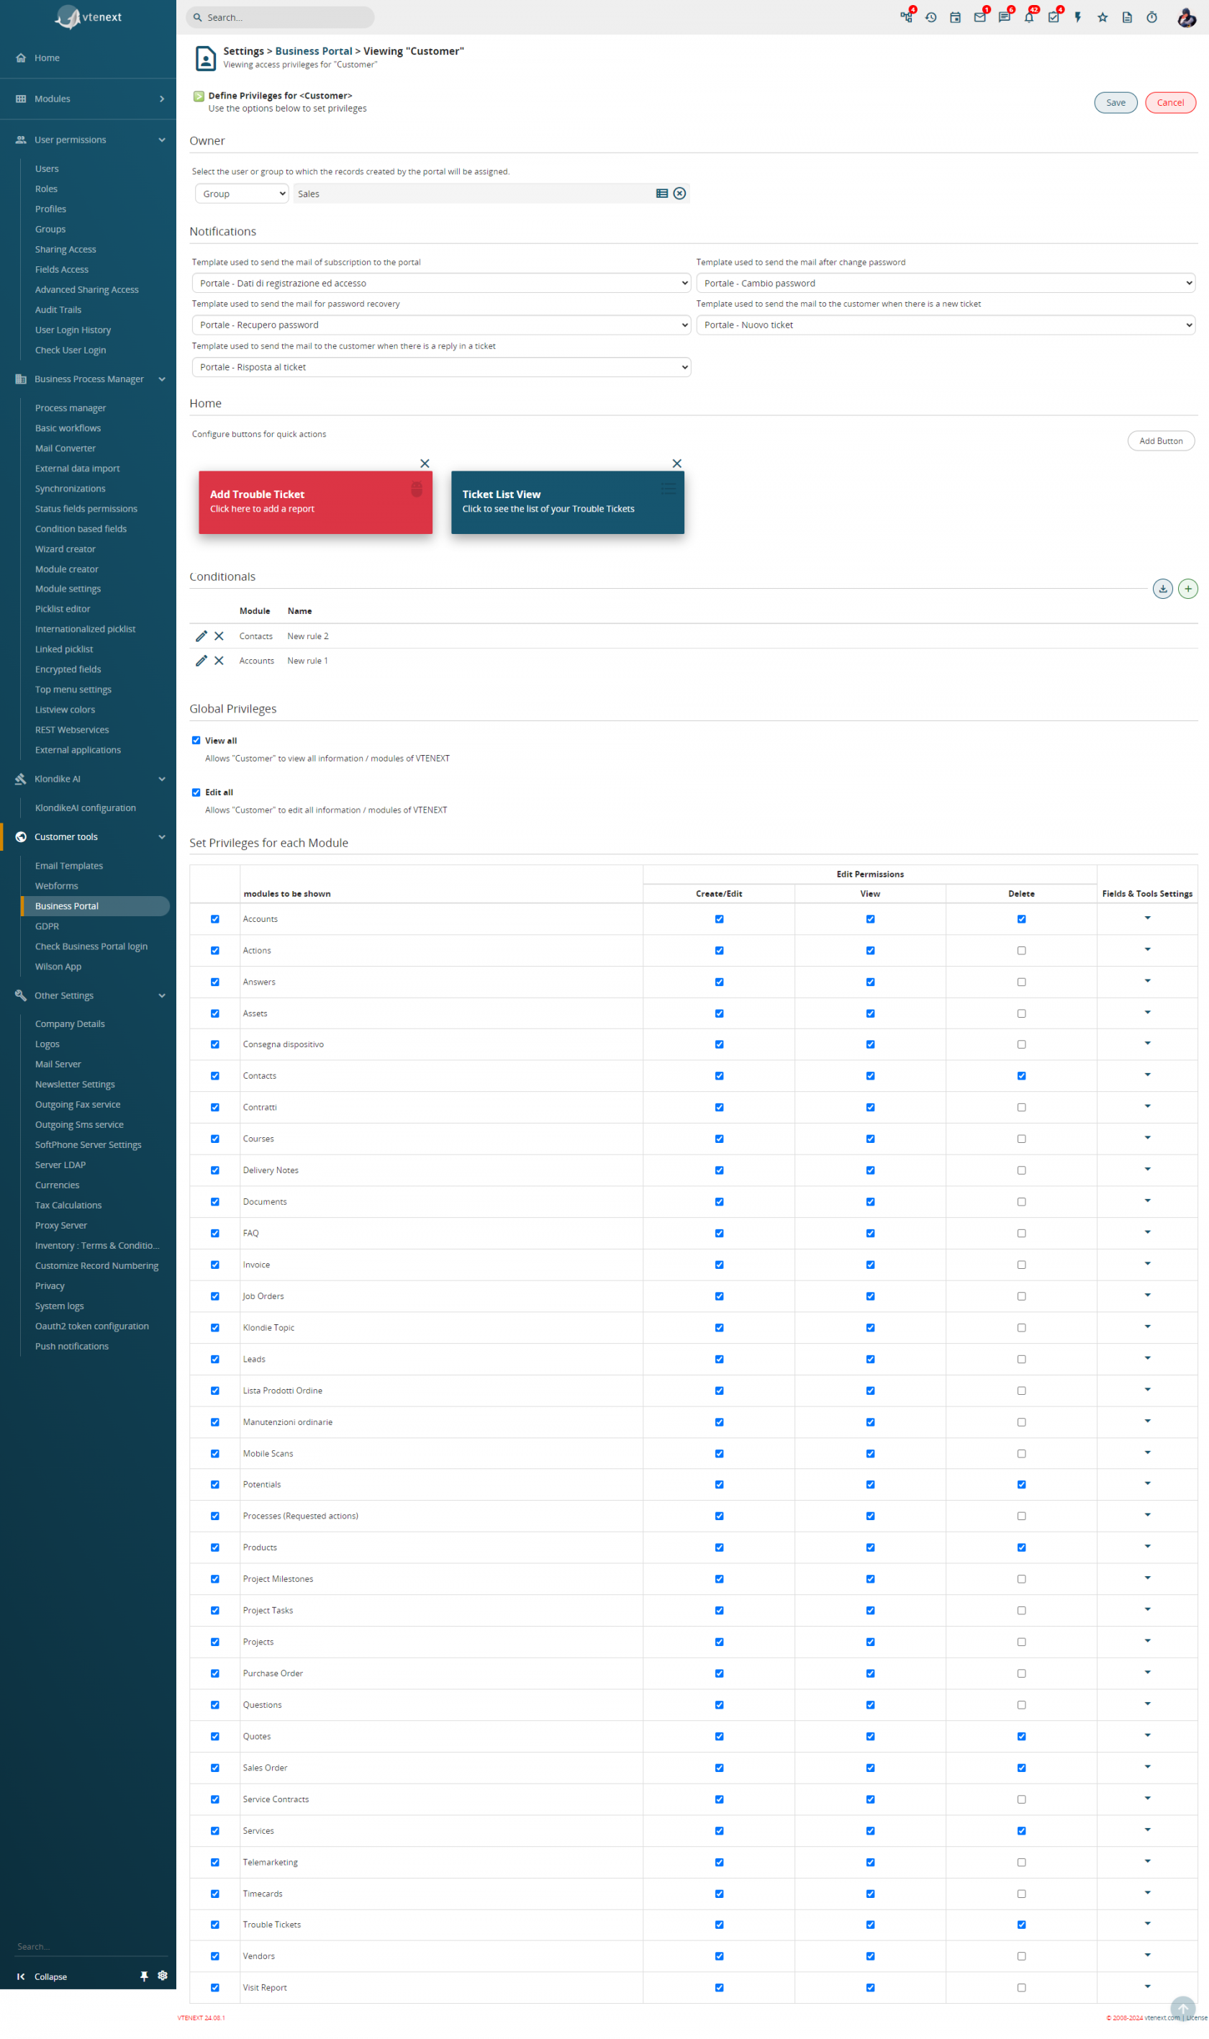Open the subscription mail template dropdown
Image resolution: width=1209 pixels, height=2039 pixels.
tap(440, 284)
